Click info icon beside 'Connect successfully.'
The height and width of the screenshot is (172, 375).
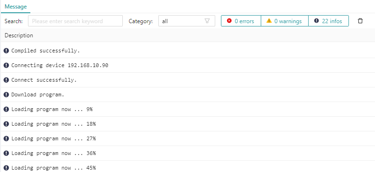click(x=6, y=80)
